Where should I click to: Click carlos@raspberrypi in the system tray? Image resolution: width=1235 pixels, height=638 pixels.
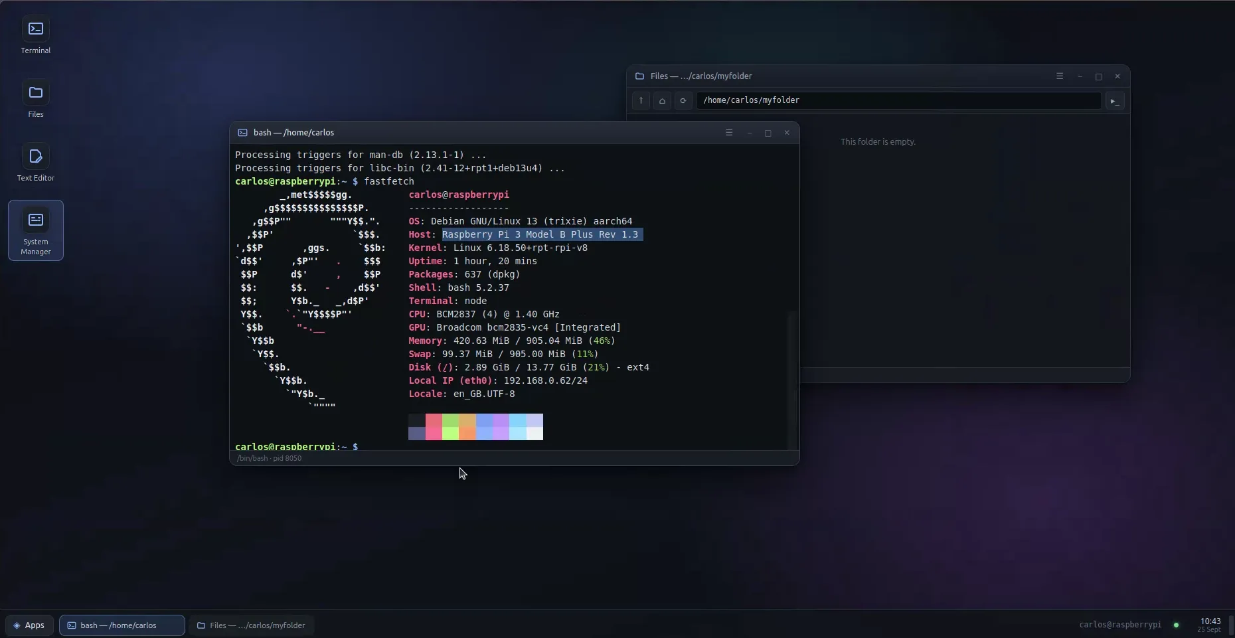click(1120, 625)
